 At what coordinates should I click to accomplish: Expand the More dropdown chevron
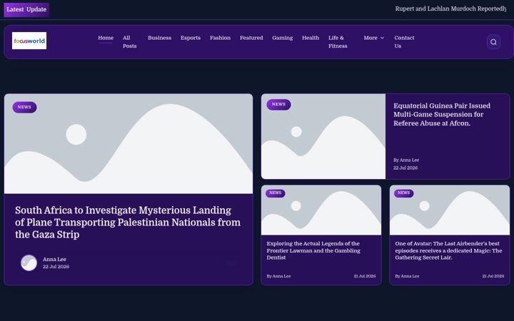click(382, 38)
